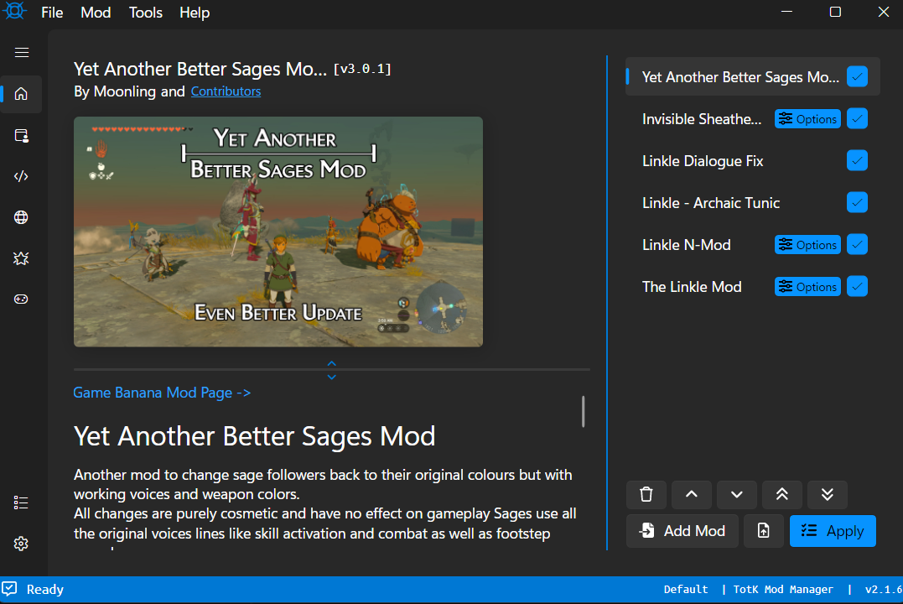Click Default profile in status bar
The height and width of the screenshot is (604, 903).
(685, 589)
